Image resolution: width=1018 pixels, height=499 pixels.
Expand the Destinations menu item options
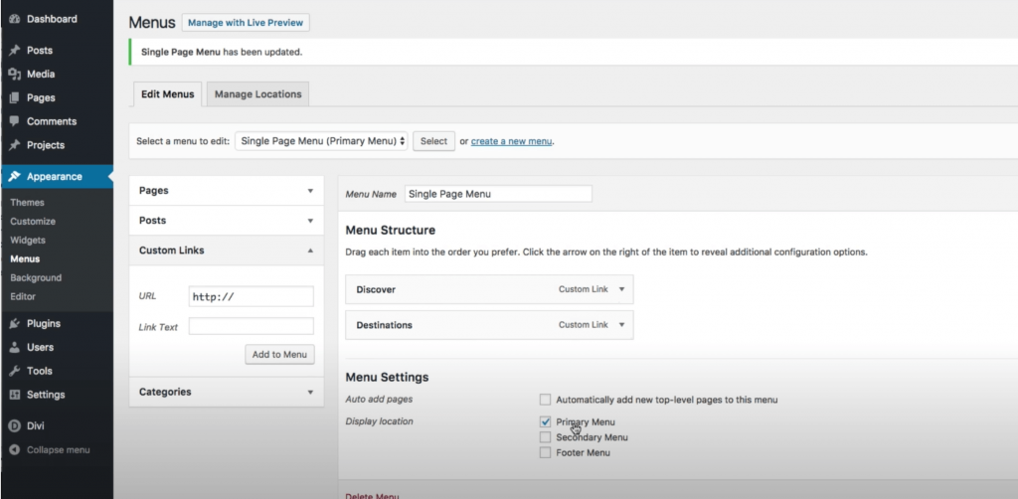[x=621, y=325]
